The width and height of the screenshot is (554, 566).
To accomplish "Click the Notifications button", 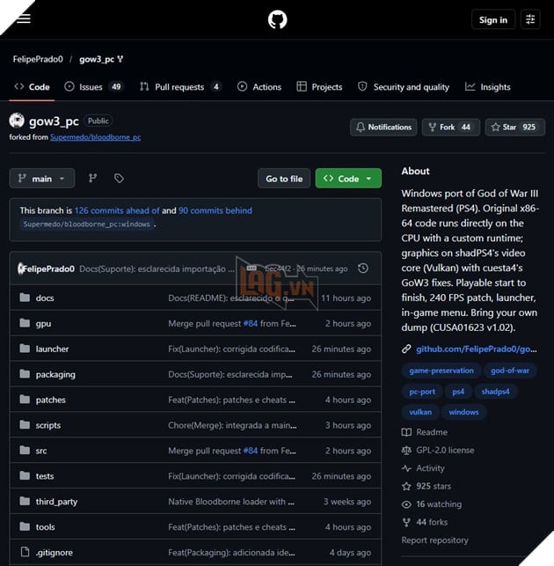I will point(383,127).
